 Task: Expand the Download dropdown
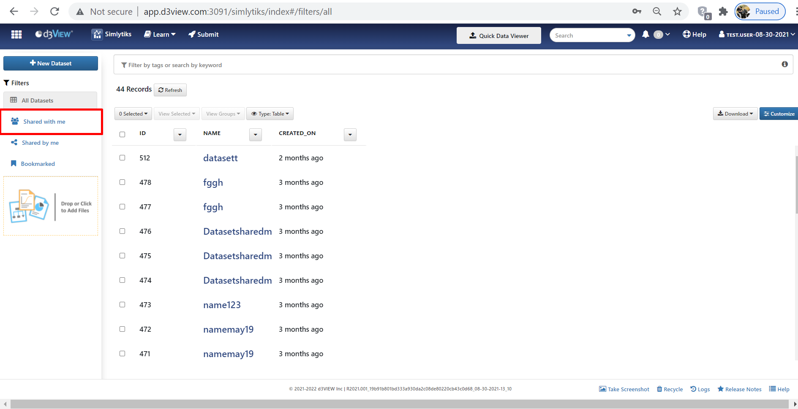click(x=735, y=114)
